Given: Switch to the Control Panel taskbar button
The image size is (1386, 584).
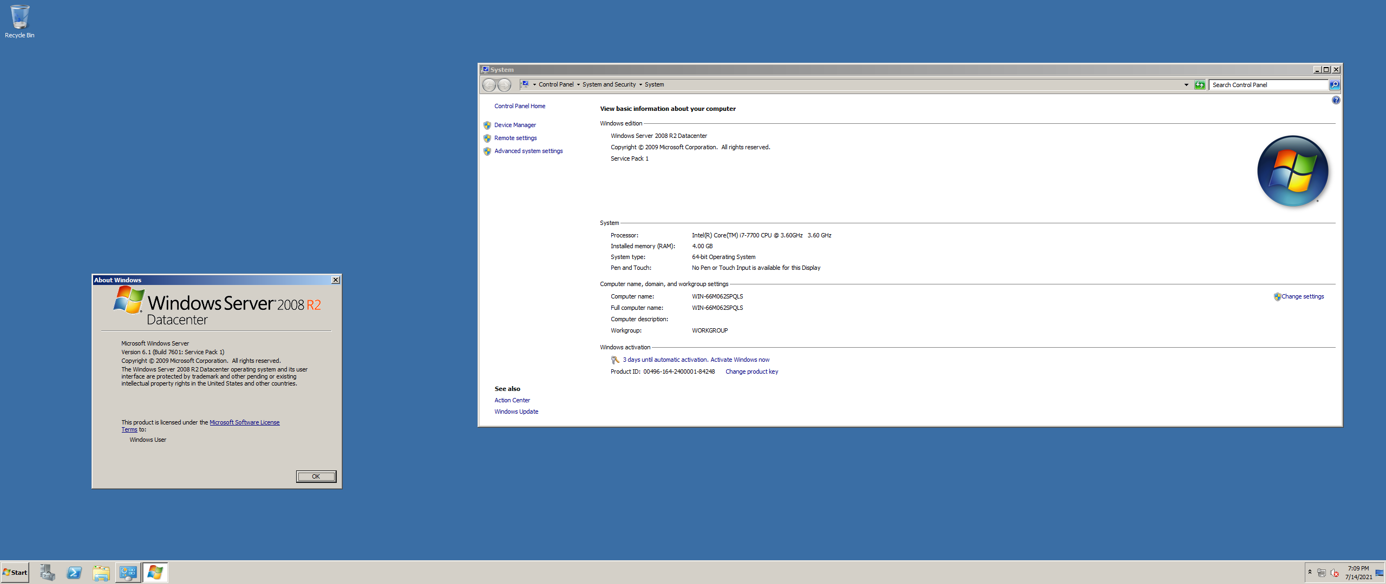Looking at the screenshot, I should tap(128, 573).
